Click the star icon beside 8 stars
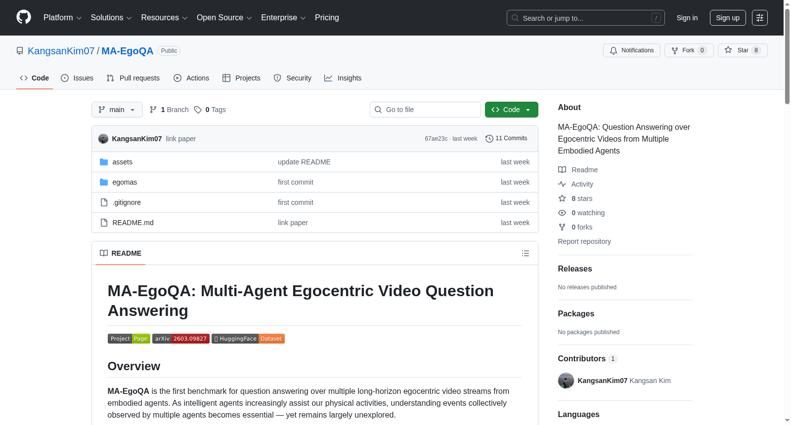 [x=562, y=198]
